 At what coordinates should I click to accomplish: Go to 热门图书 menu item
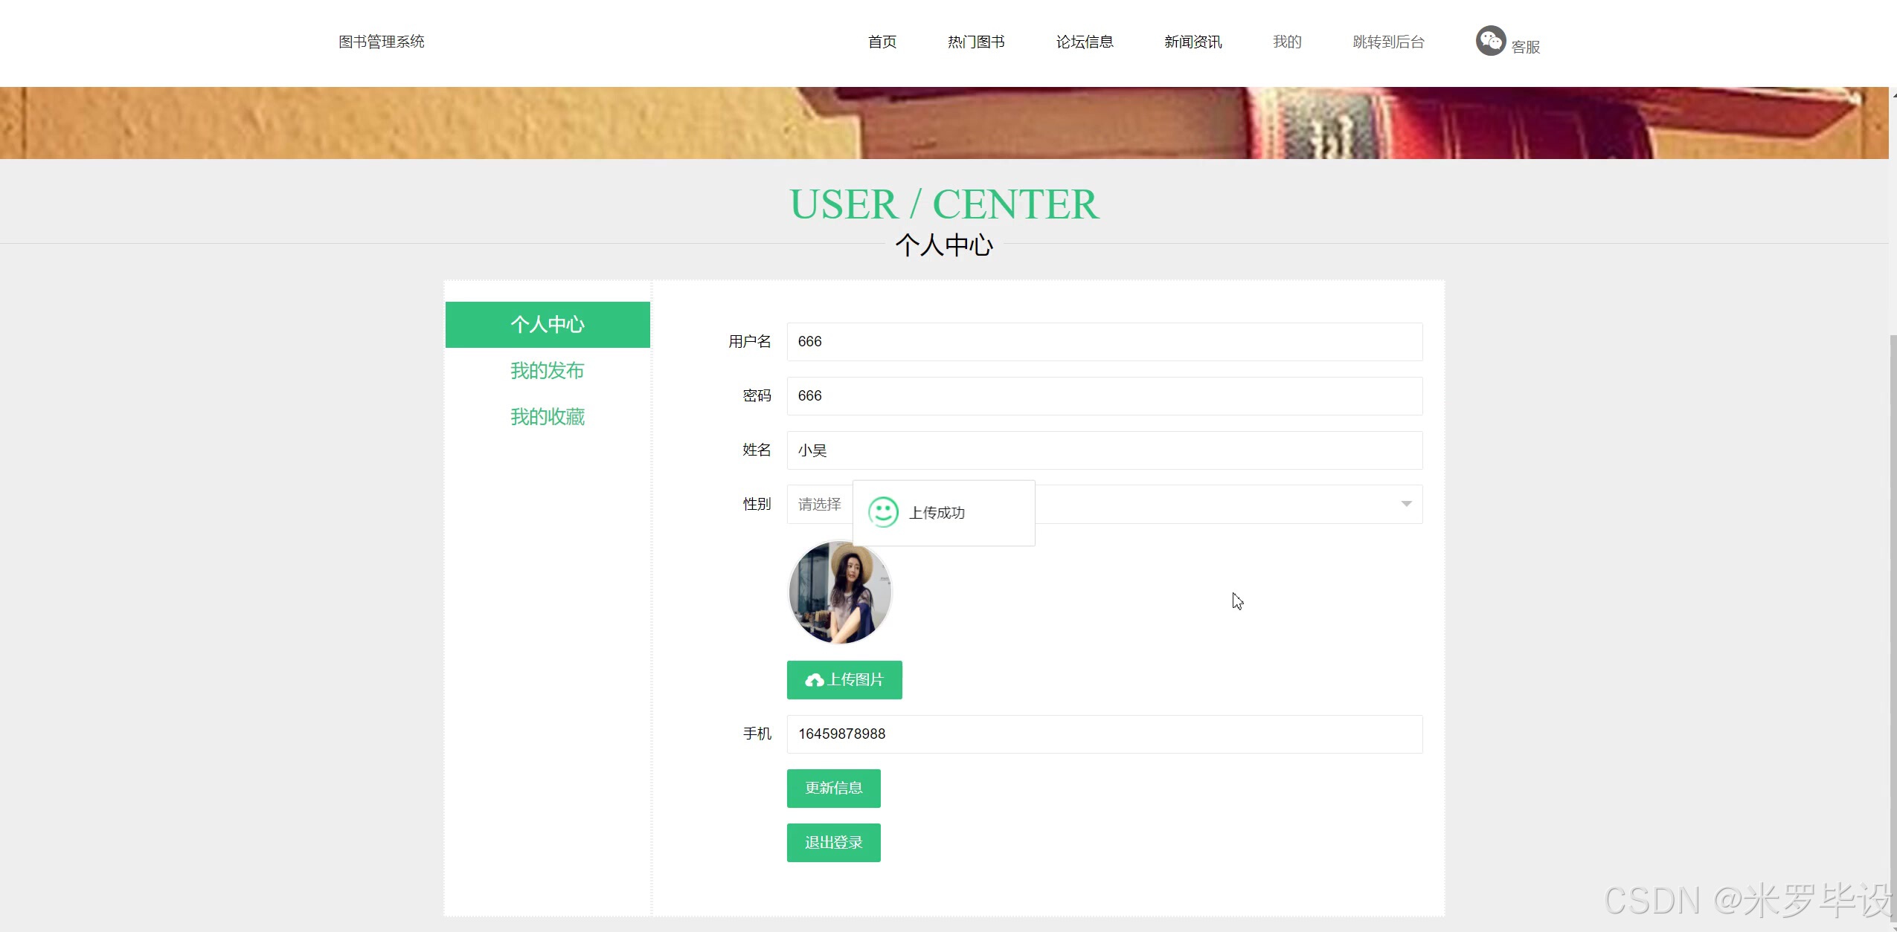976,42
